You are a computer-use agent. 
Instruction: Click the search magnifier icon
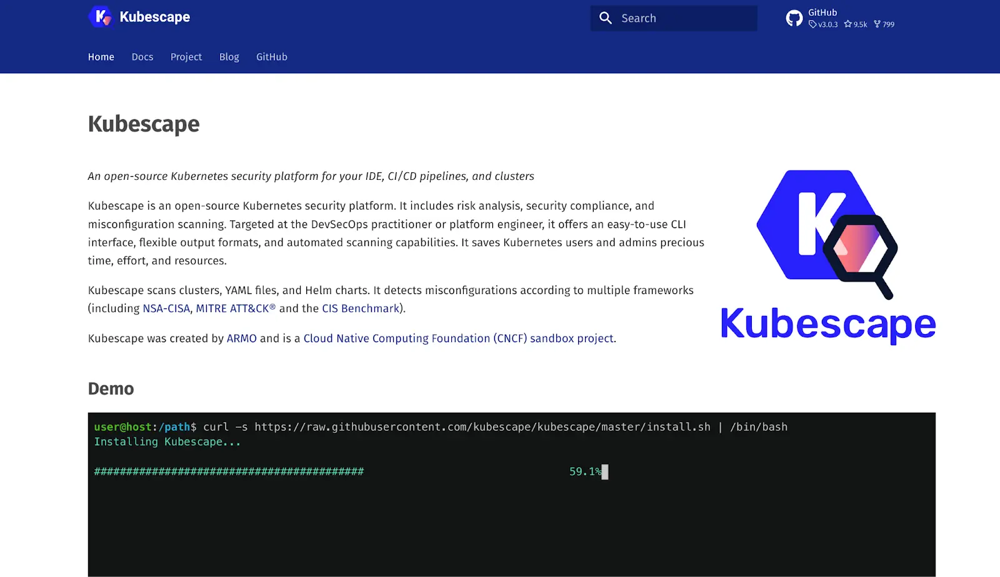click(x=605, y=18)
